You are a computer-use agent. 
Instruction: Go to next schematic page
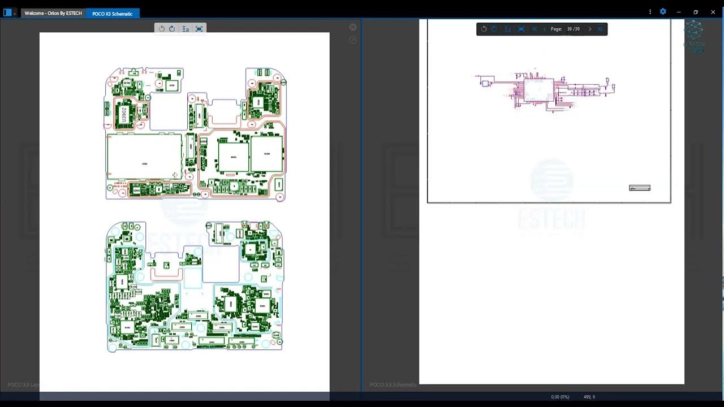coord(590,29)
